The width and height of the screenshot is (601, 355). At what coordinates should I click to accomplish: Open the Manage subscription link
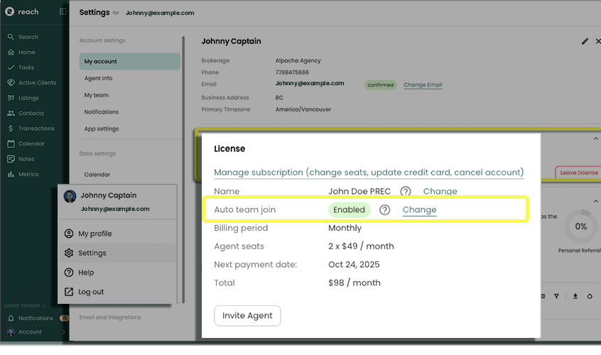click(369, 173)
